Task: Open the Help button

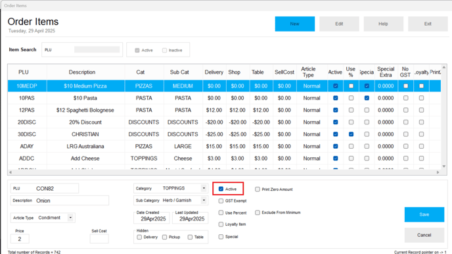Action: [383, 24]
